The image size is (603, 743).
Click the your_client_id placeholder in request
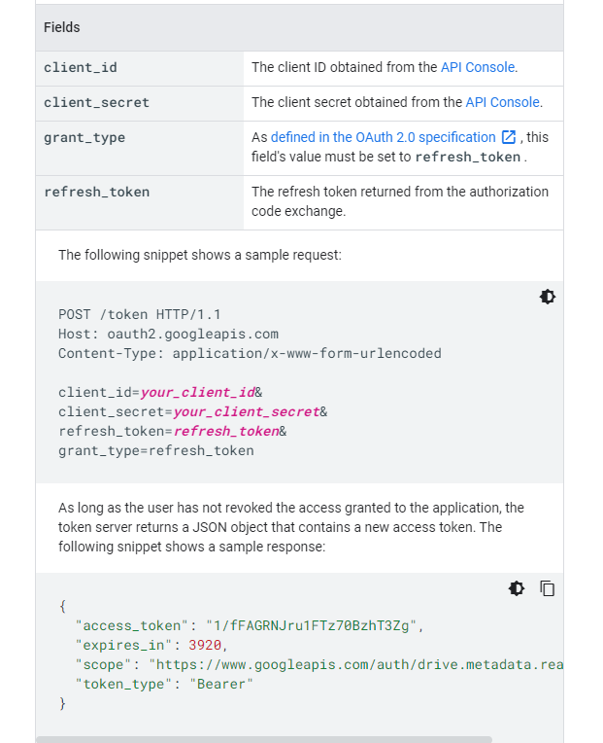(197, 393)
